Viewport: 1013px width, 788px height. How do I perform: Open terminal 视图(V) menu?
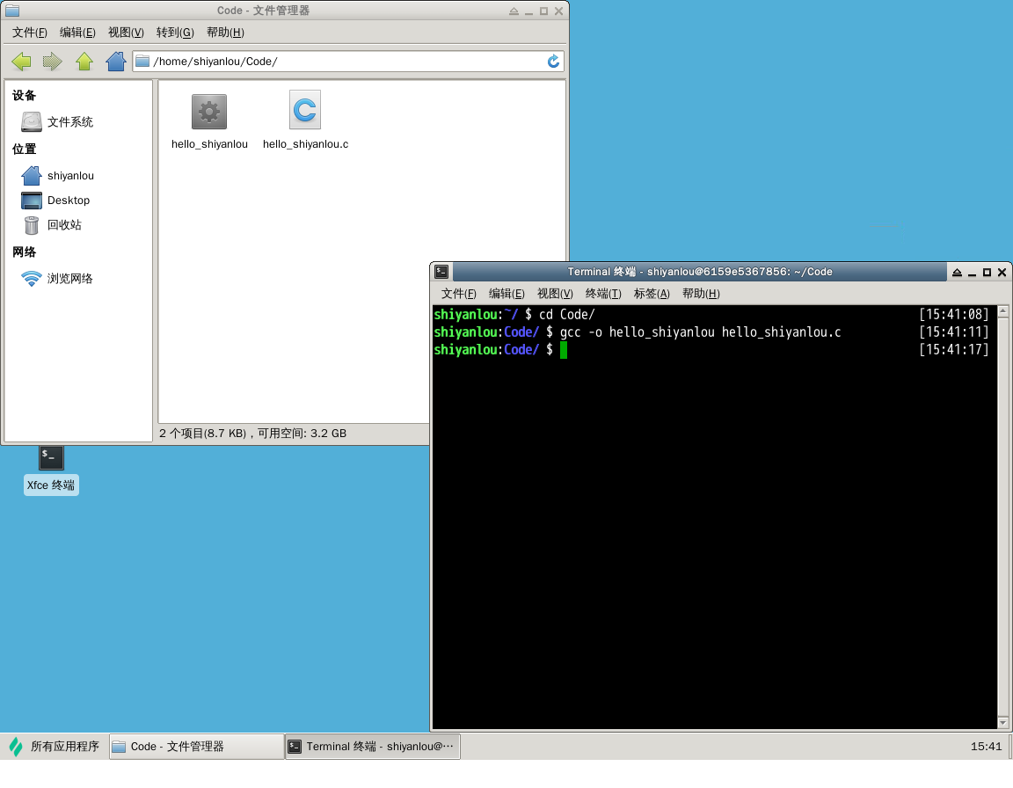tap(555, 294)
